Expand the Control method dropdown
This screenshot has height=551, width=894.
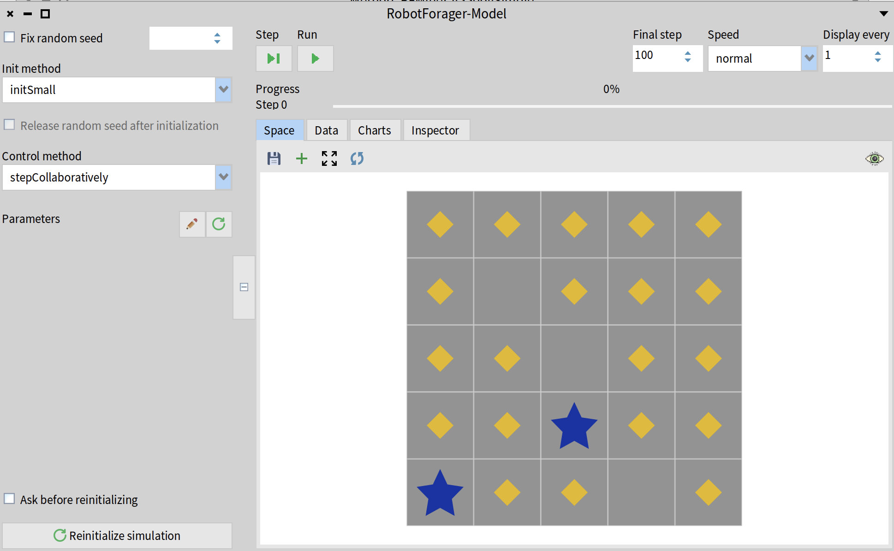223,177
